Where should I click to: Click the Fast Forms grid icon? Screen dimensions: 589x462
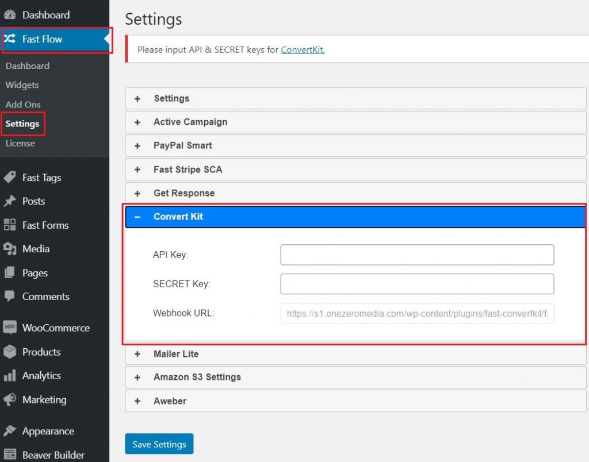coord(10,225)
